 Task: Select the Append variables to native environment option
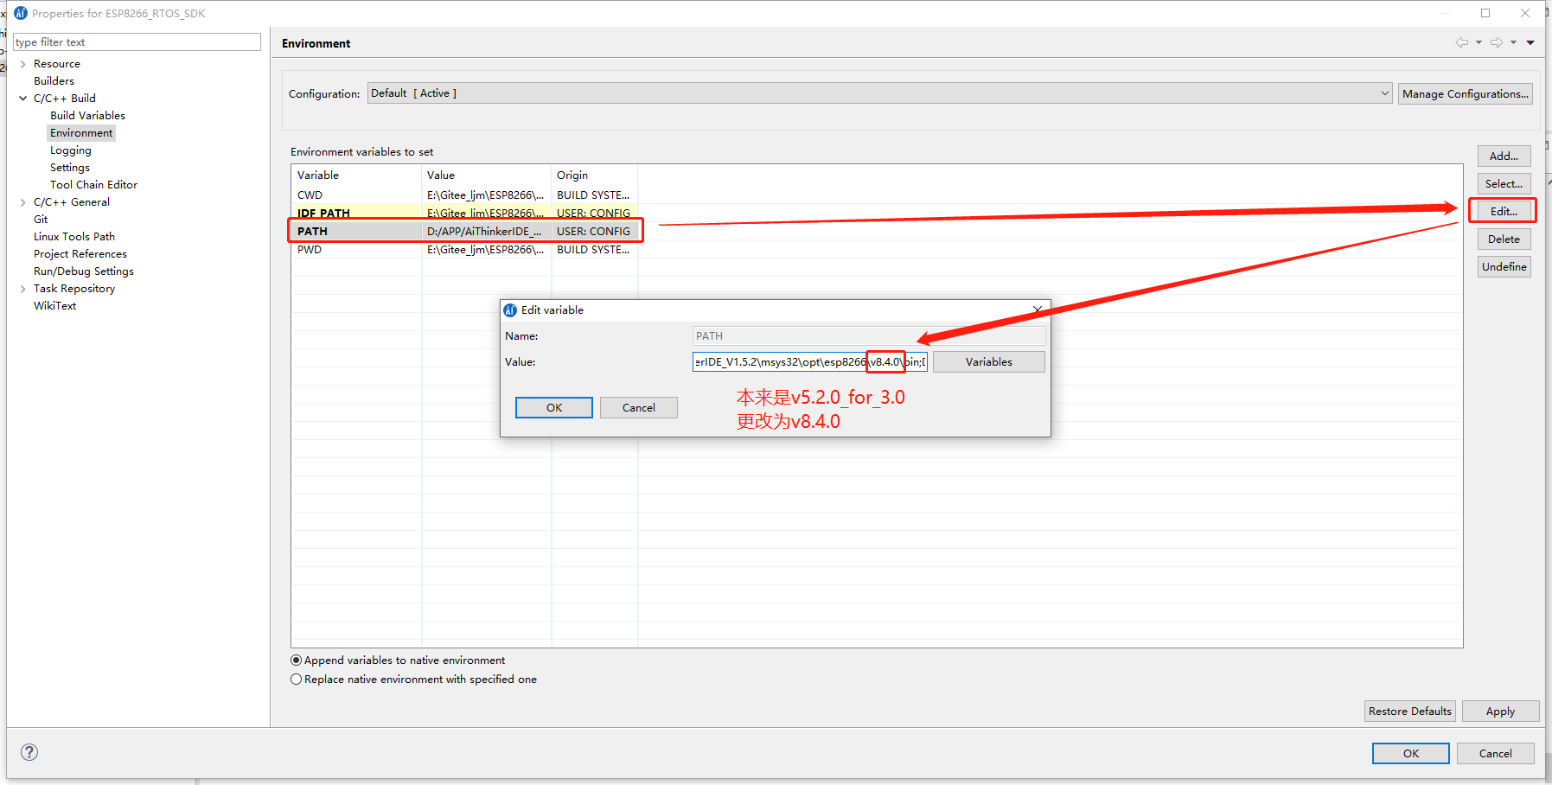pyautogui.click(x=296, y=660)
